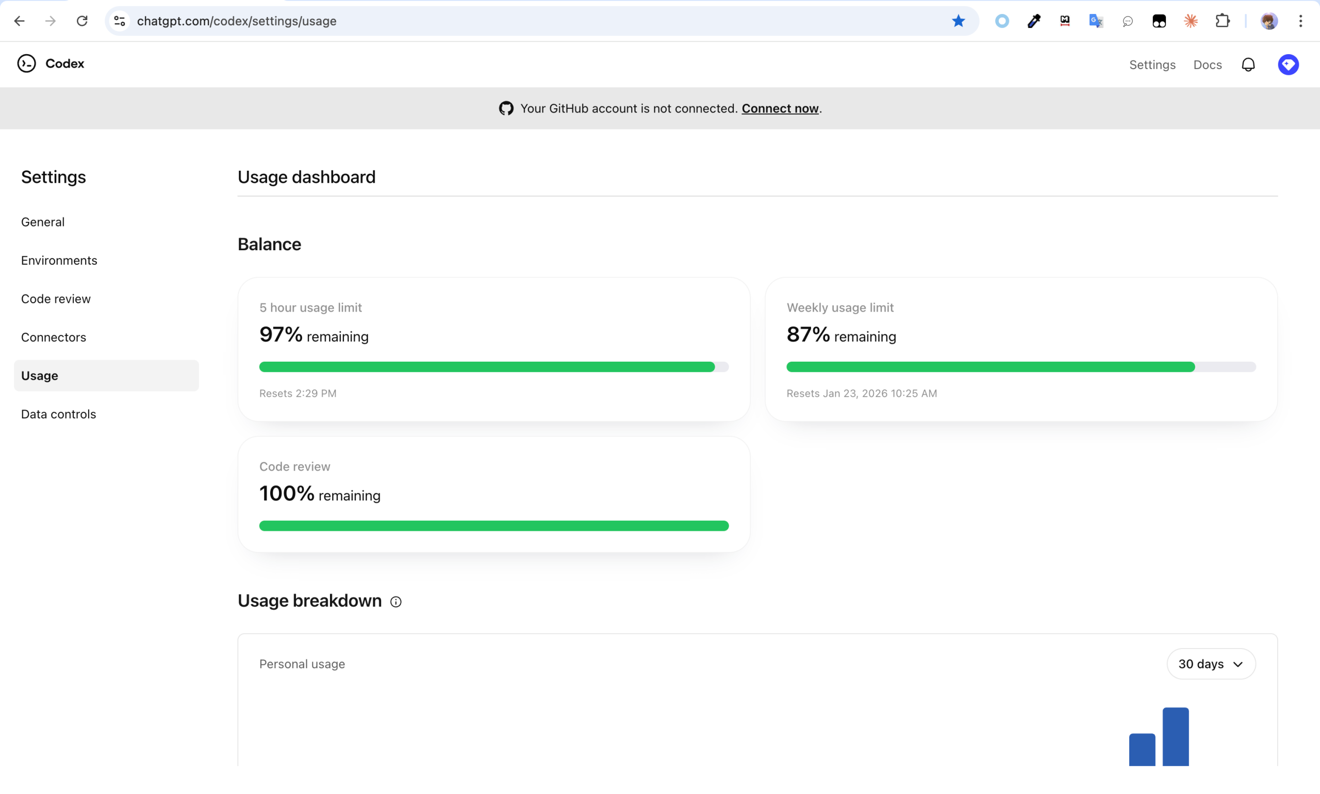Click the Usage breakdown info icon
The width and height of the screenshot is (1320, 794).
click(x=395, y=602)
